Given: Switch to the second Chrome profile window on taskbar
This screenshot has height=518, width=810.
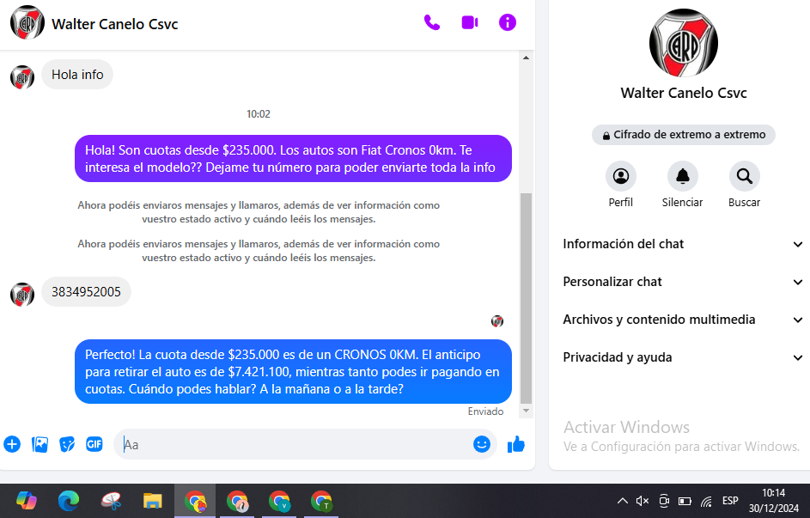Looking at the screenshot, I should (237, 501).
